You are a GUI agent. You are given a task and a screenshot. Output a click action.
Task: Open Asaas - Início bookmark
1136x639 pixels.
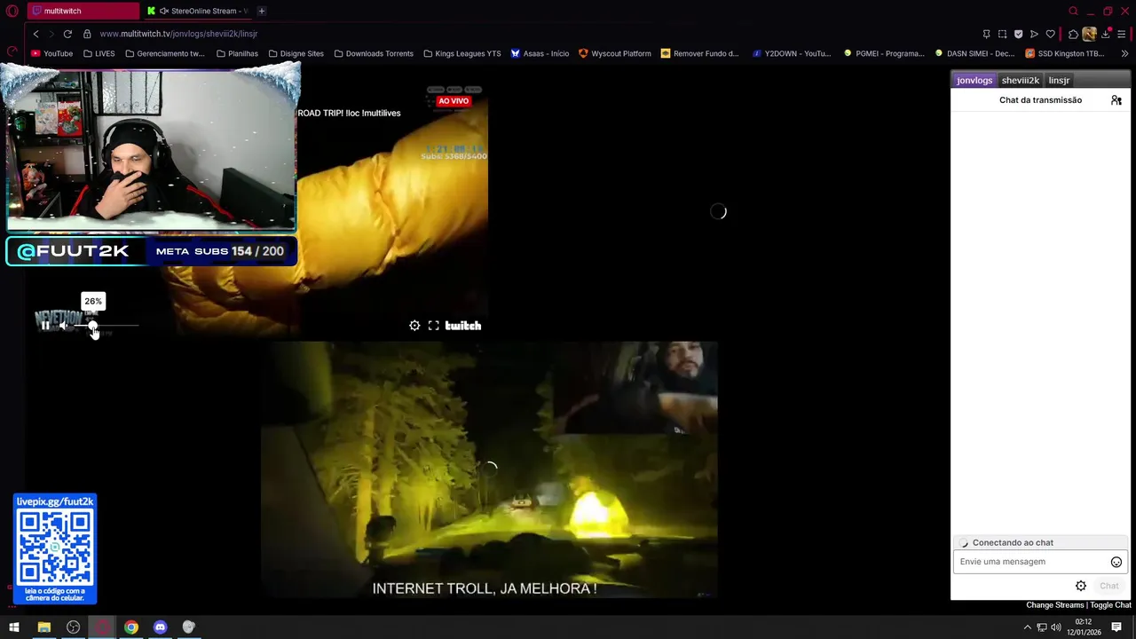[x=540, y=53]
